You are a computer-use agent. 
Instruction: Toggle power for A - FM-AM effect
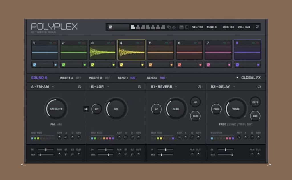tap(80, 87)
